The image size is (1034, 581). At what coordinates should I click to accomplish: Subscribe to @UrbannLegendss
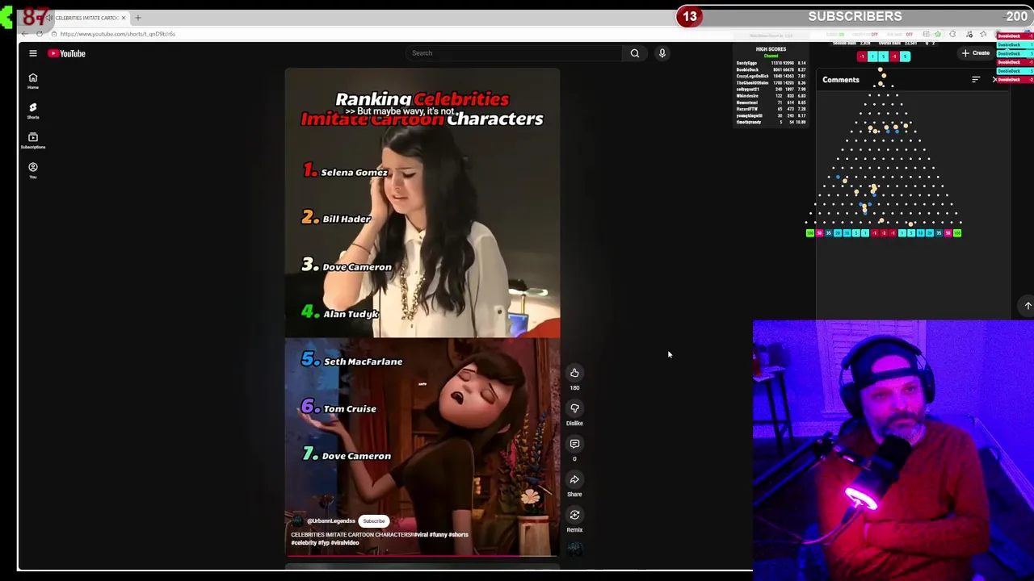tap(373, 521)
